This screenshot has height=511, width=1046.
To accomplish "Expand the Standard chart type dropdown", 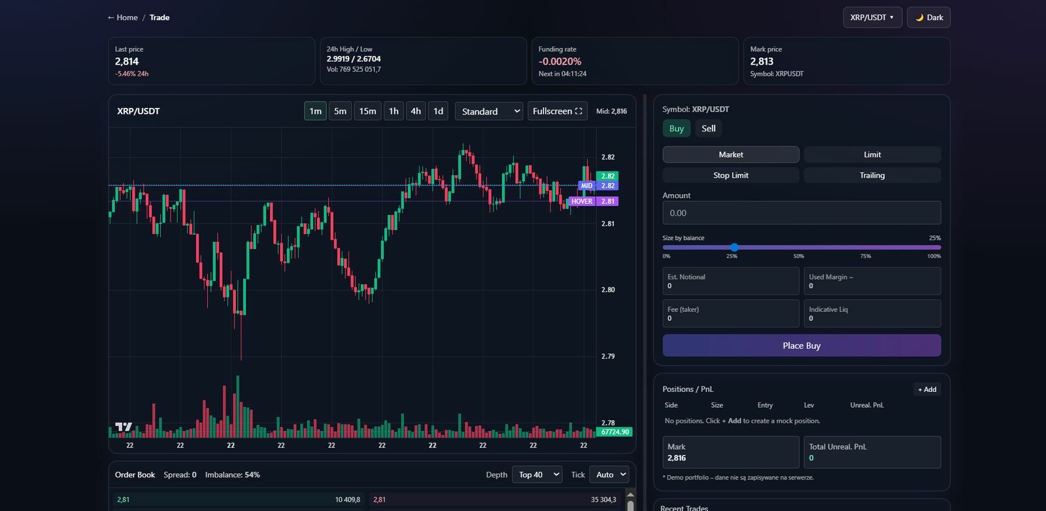I will 489,111.
